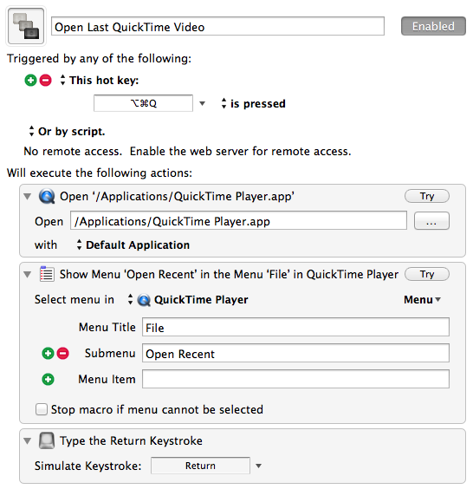Click the keyboard key icon in Return Keystroke action
Viewport: 473px width, 489px height.
pos(47,440)
